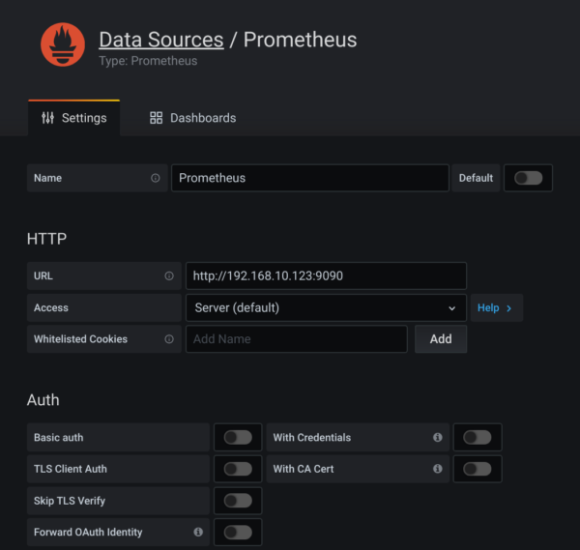Toggle the Default data source switch

tap(528, 178)
